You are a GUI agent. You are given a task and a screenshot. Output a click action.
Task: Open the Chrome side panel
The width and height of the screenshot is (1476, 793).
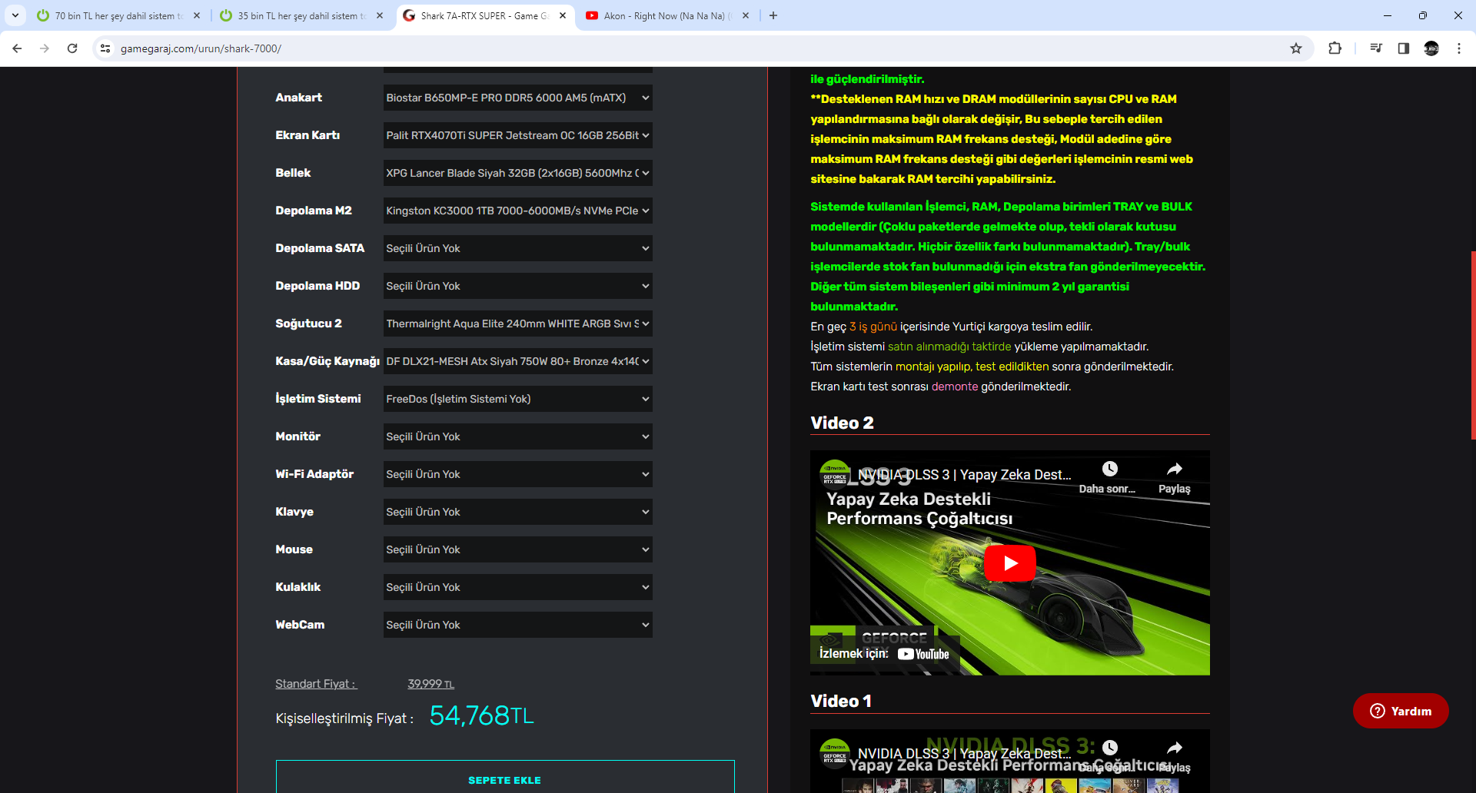click(1404, 48)
